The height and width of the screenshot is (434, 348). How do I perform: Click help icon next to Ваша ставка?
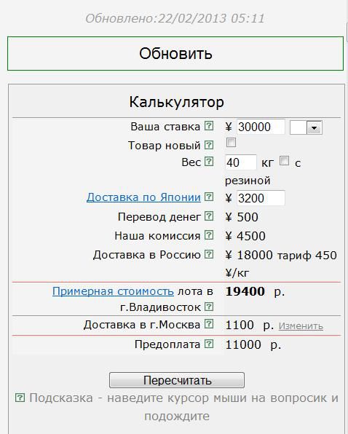tap(209, 126)
